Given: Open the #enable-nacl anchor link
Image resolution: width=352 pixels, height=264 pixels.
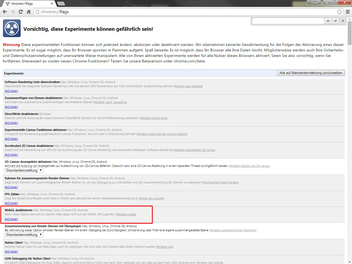Looking at the screenshot, I should tap(165, 247).
